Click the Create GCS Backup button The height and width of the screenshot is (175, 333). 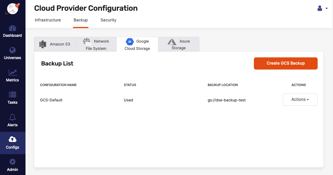point(285,63)
